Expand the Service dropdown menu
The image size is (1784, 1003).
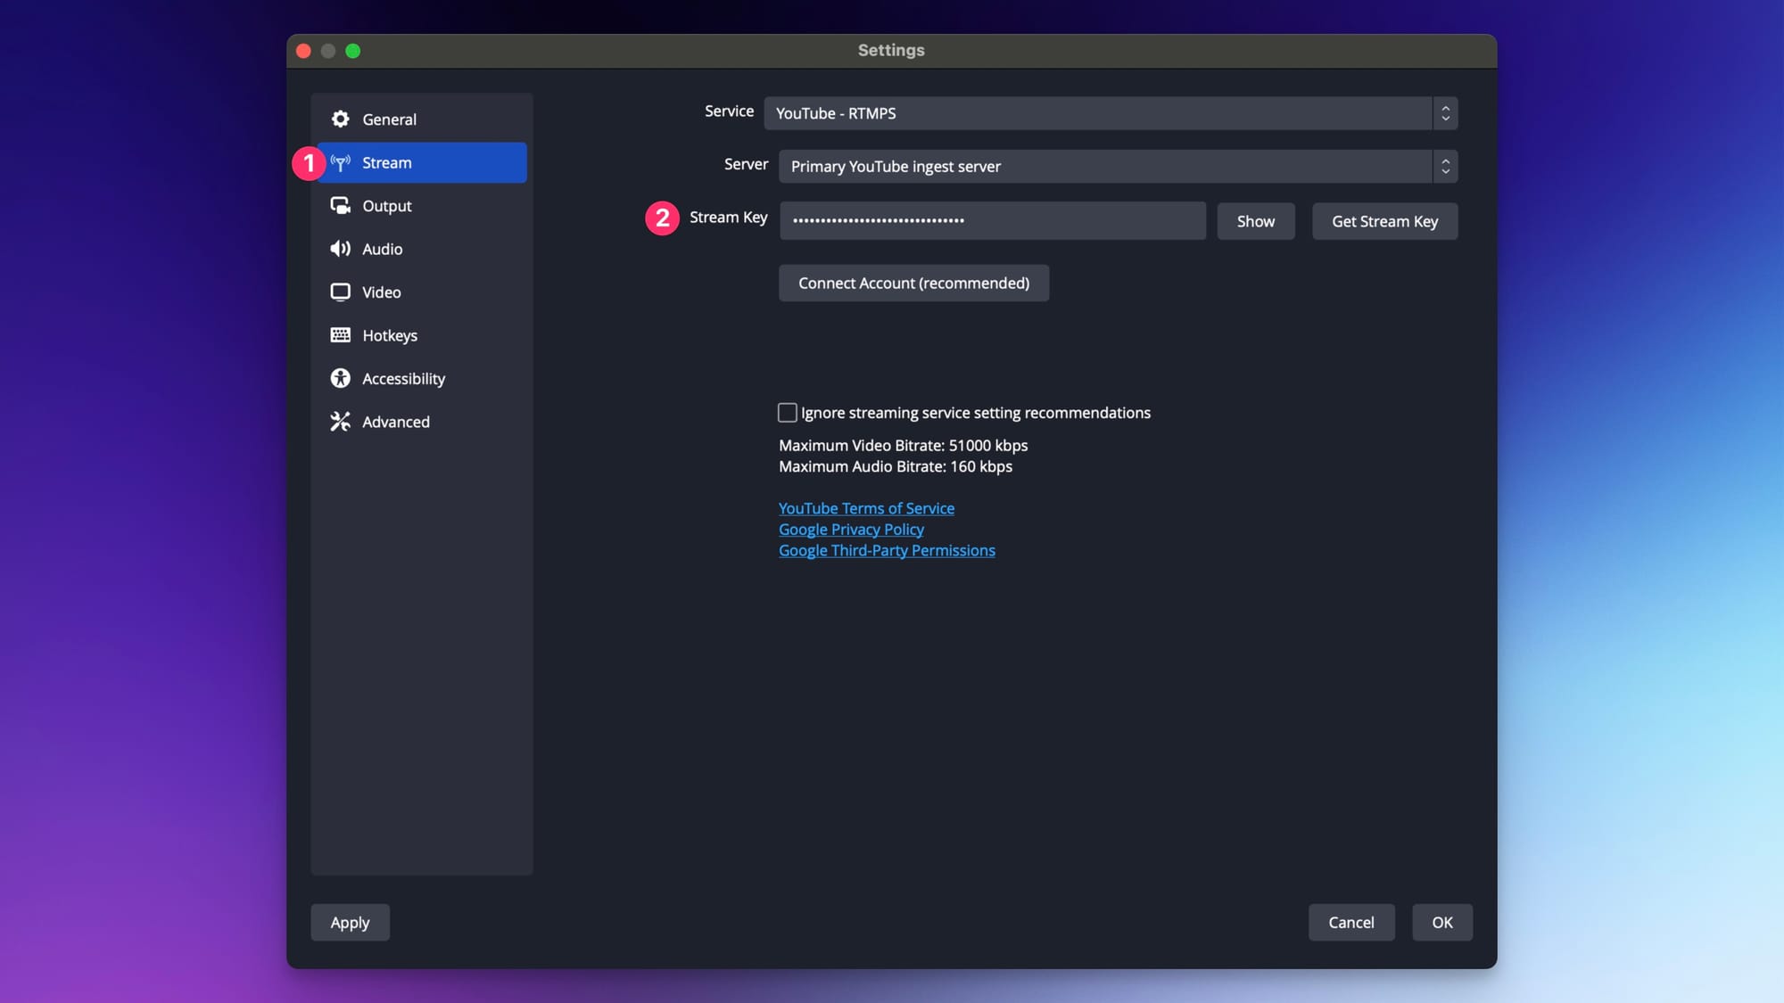point(1445,112)
